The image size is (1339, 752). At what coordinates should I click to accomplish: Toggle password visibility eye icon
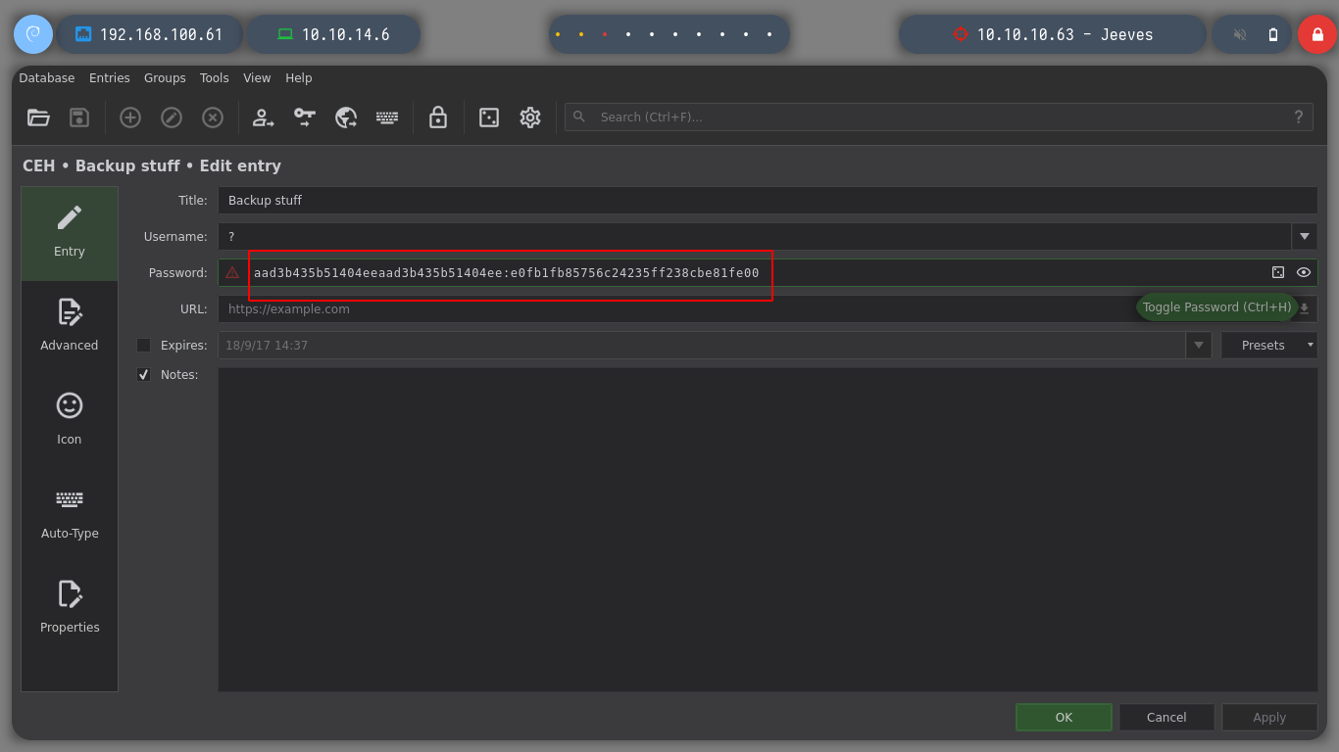tap(1304, 272)
